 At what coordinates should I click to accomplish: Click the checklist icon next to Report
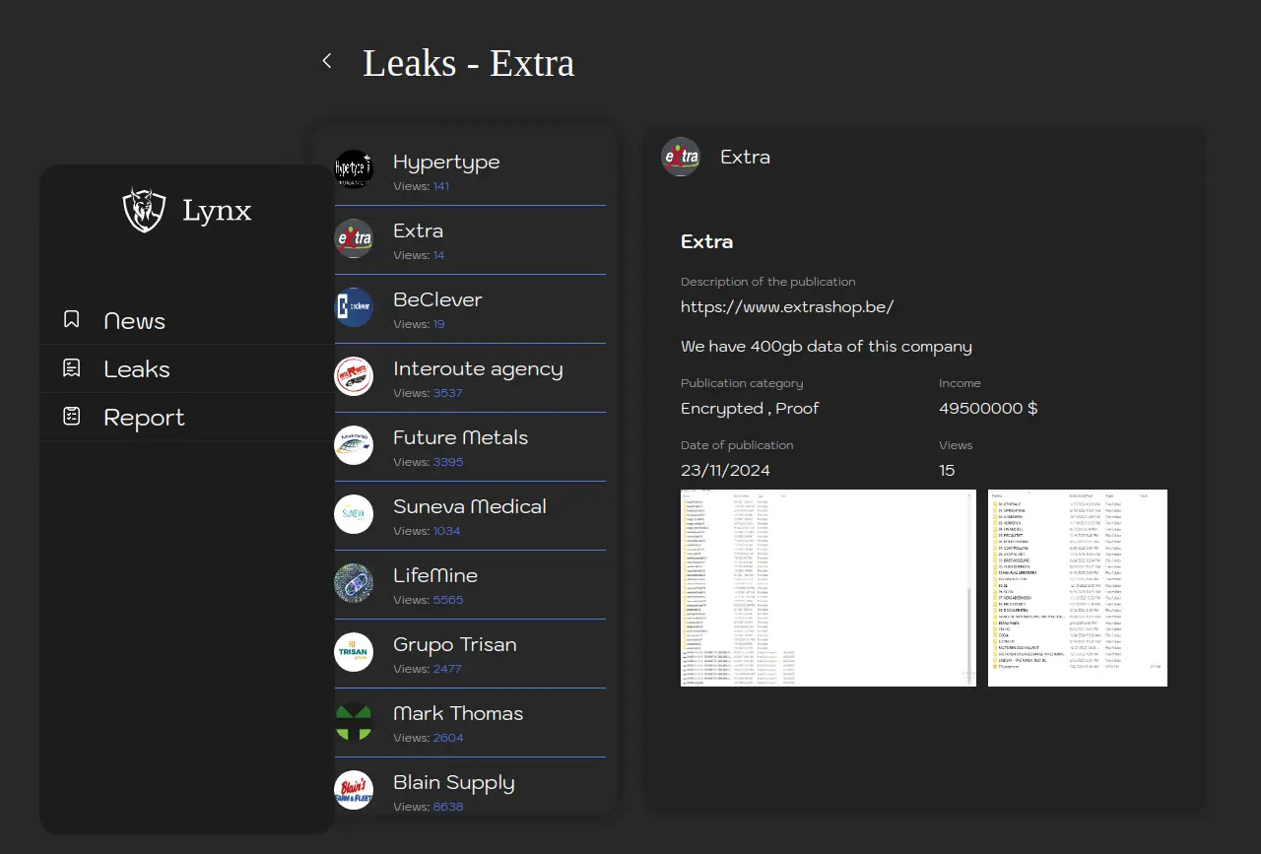click(71, 417)
